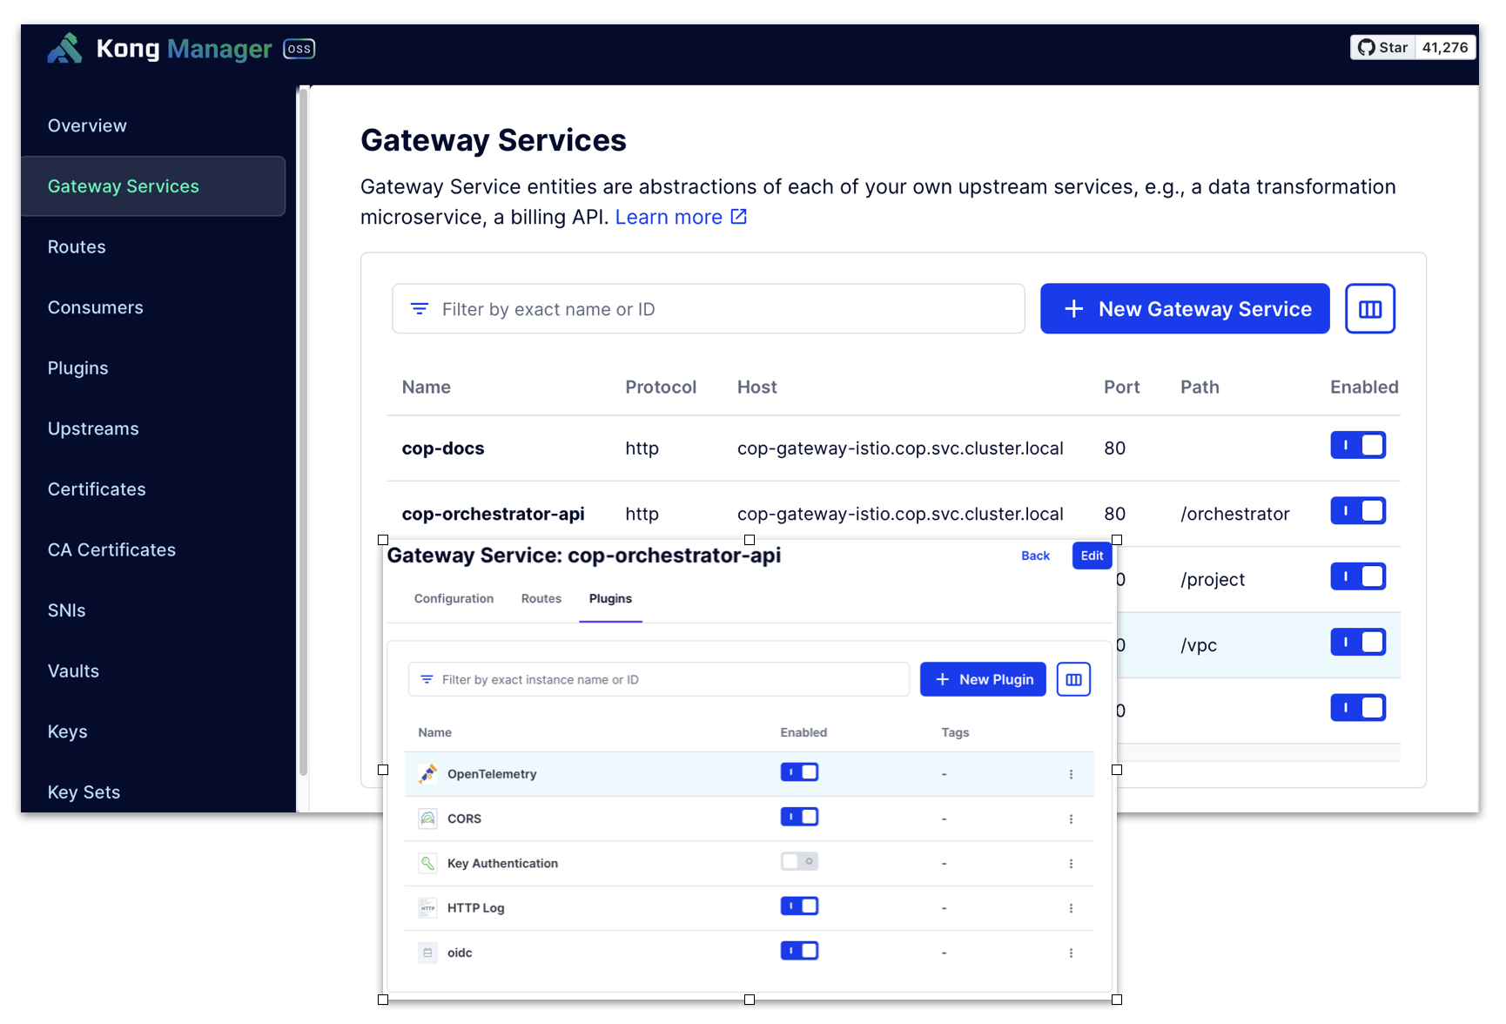
Task: Click the filter funnel icon in search
Action: [420, 308]
